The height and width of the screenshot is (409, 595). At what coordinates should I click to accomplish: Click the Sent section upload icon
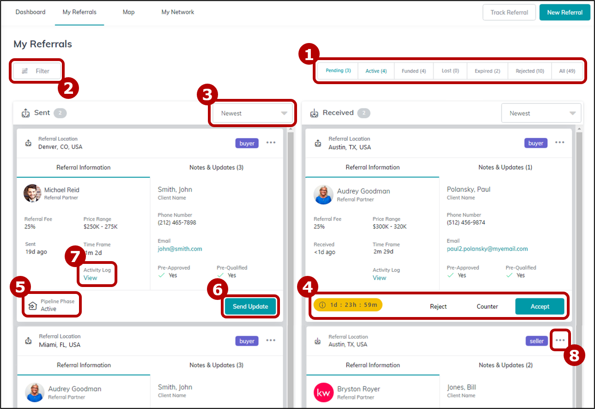[x=26, y=113]
